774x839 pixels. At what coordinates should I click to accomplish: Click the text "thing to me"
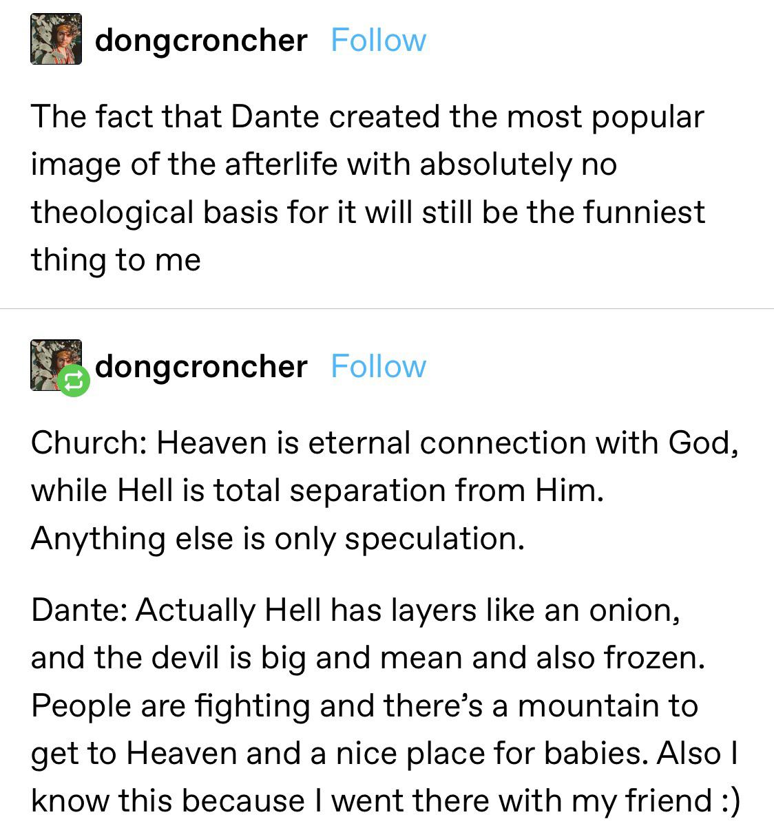(116, 259)
